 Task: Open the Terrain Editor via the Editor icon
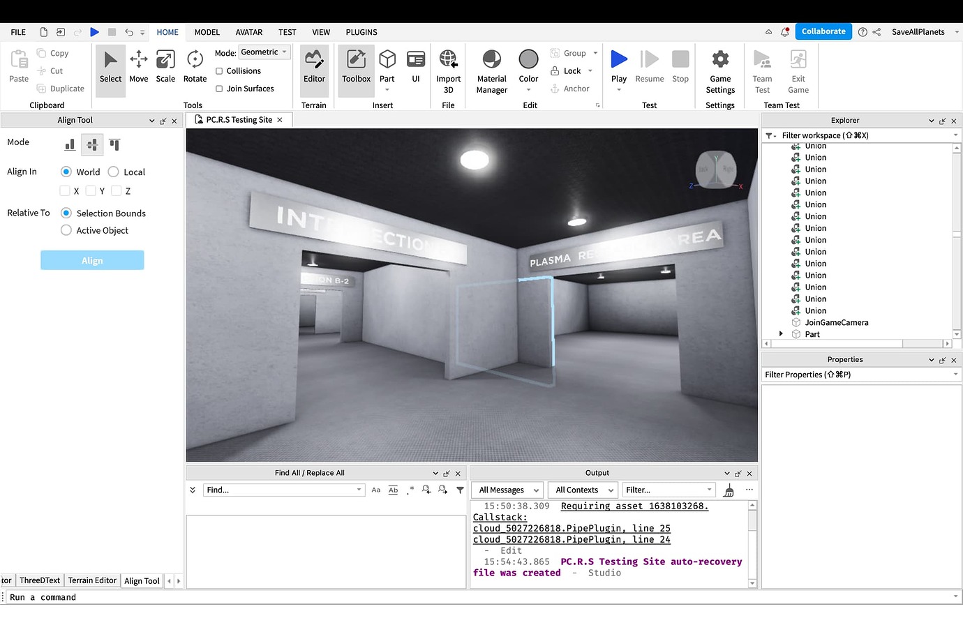[x=314, y=66]
